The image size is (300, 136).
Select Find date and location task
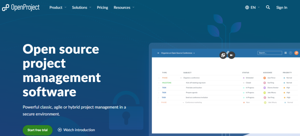(194, 88)
